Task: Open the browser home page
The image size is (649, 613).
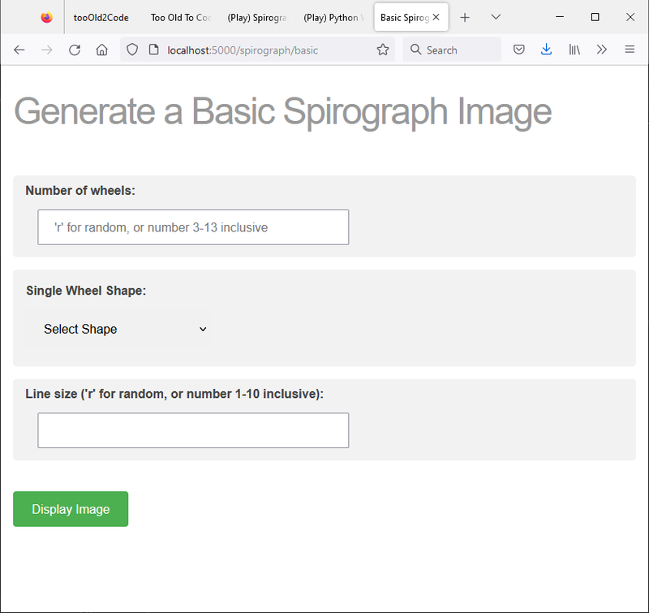Action: tap(102, 50)
